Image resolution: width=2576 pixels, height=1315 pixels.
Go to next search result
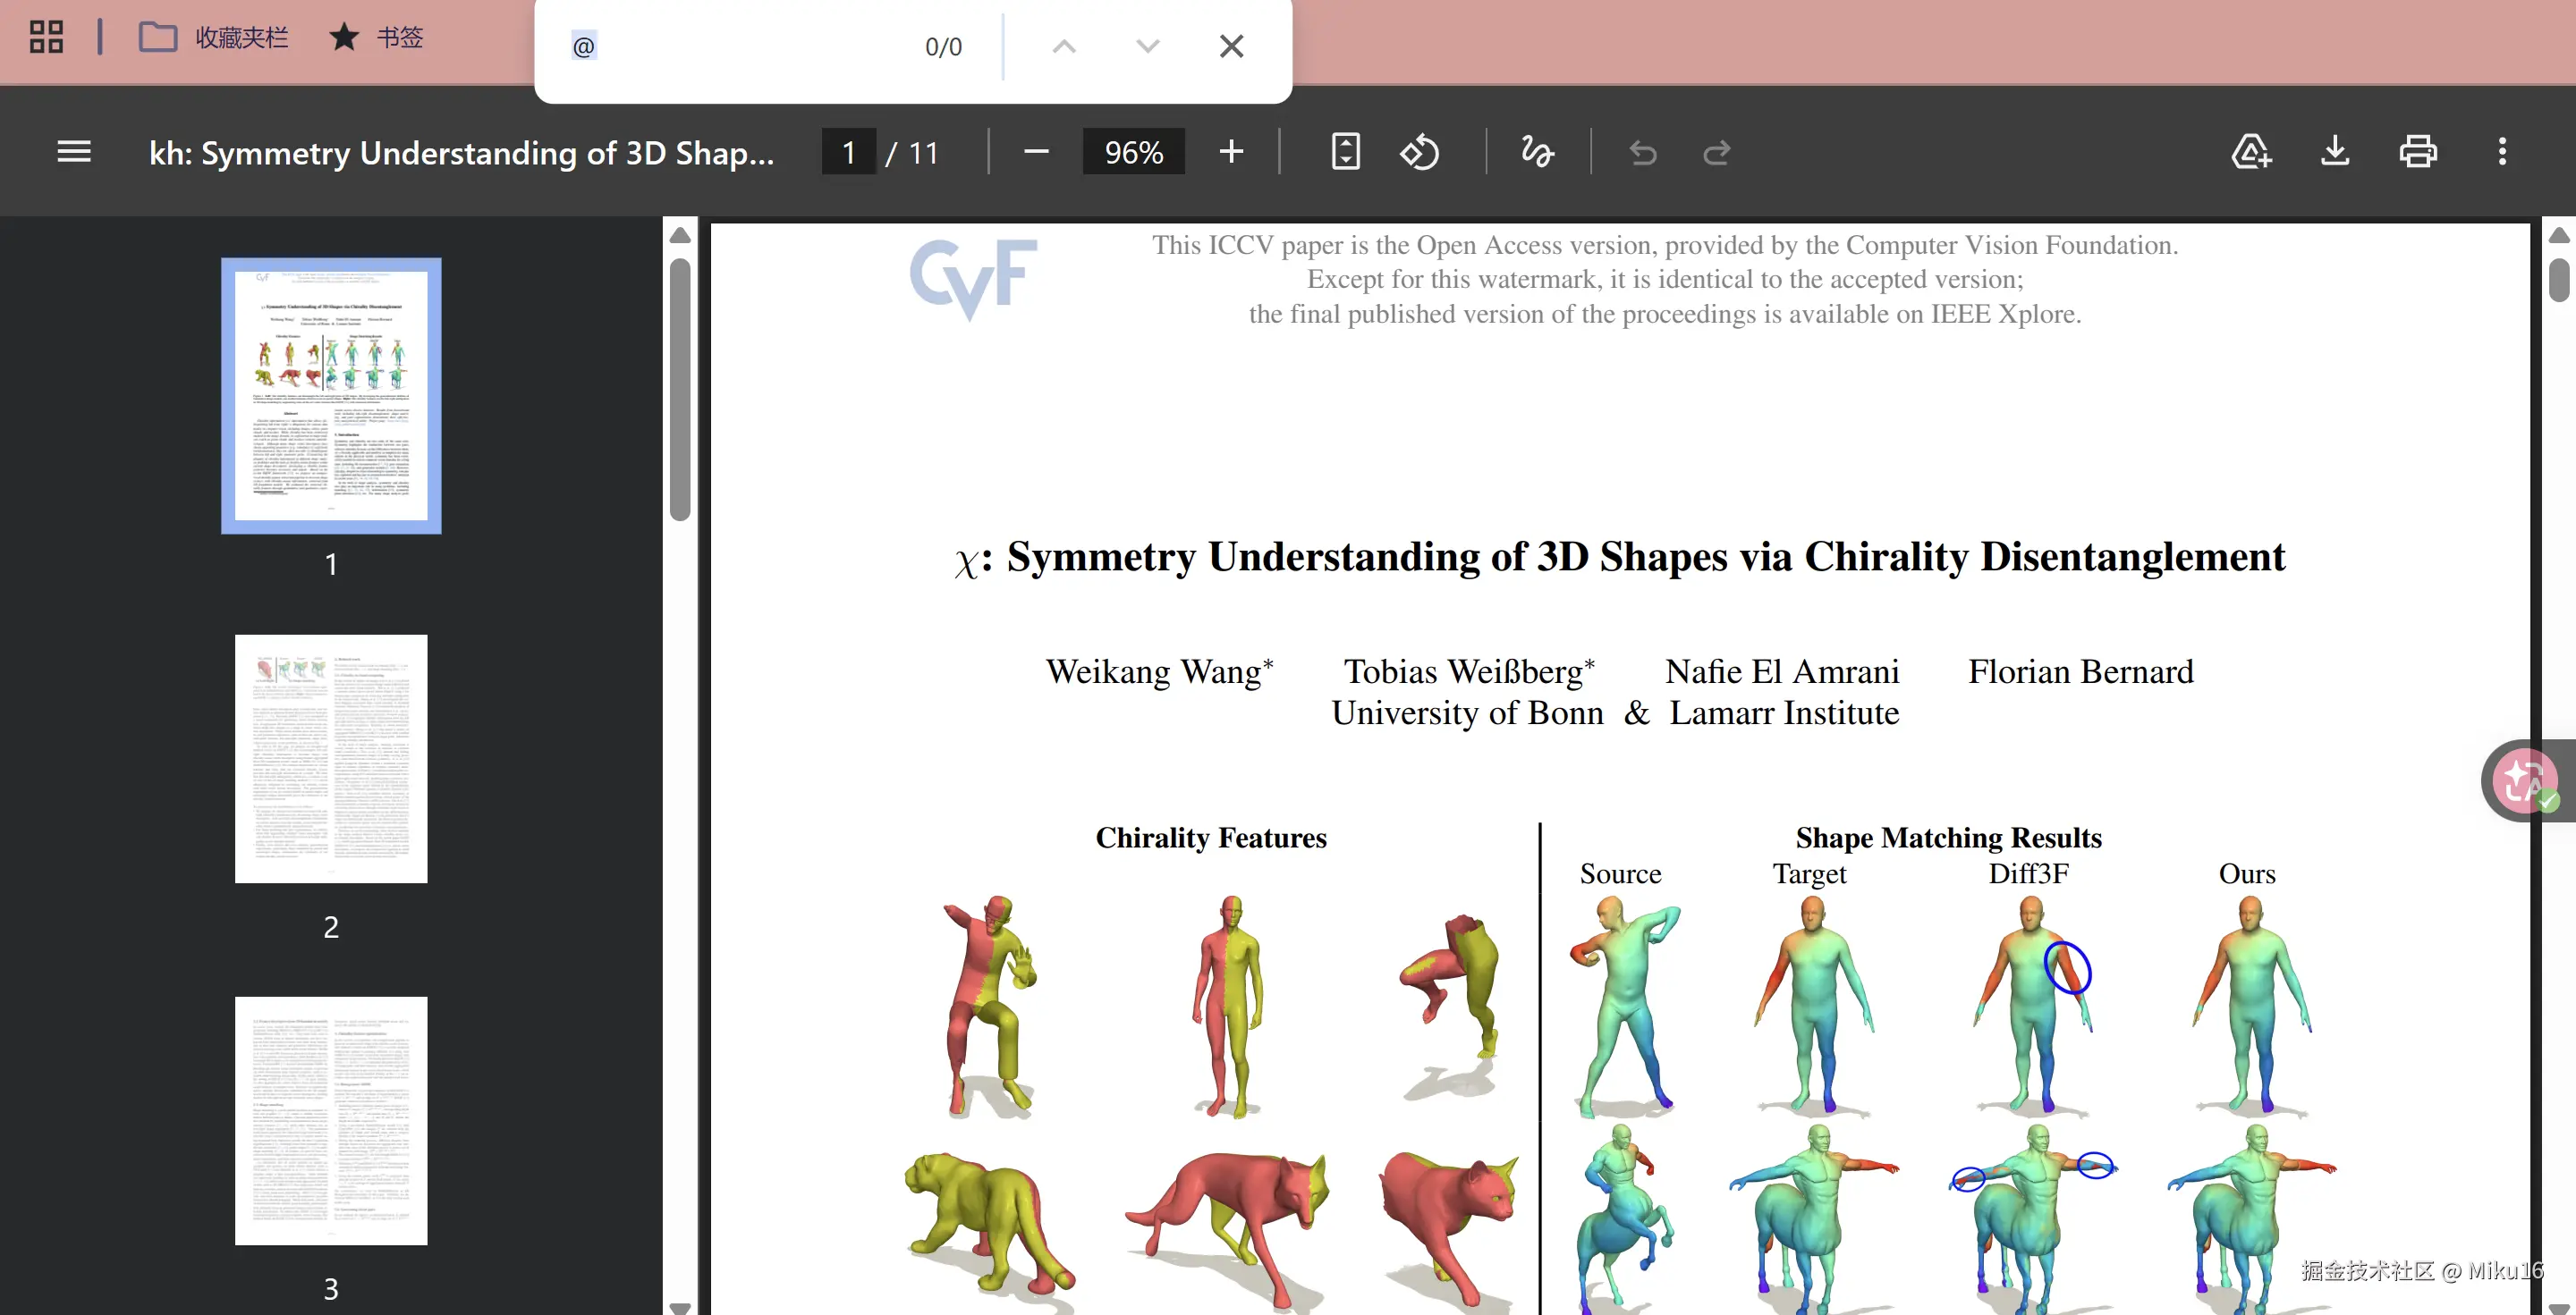[1148, 46]
